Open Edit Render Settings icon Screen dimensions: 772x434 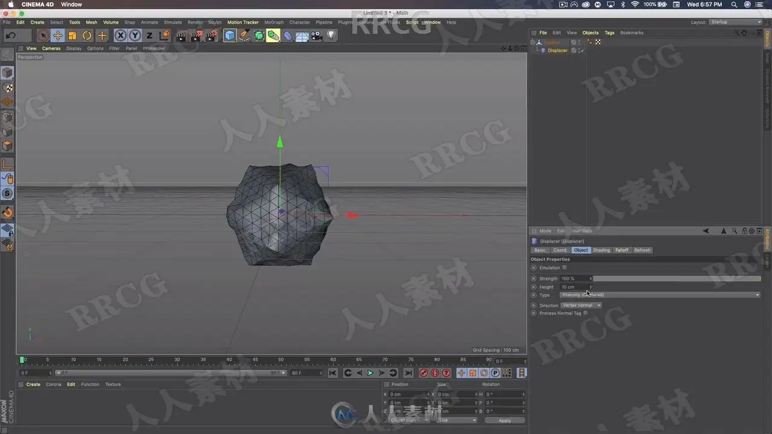(x=211, y=36)
